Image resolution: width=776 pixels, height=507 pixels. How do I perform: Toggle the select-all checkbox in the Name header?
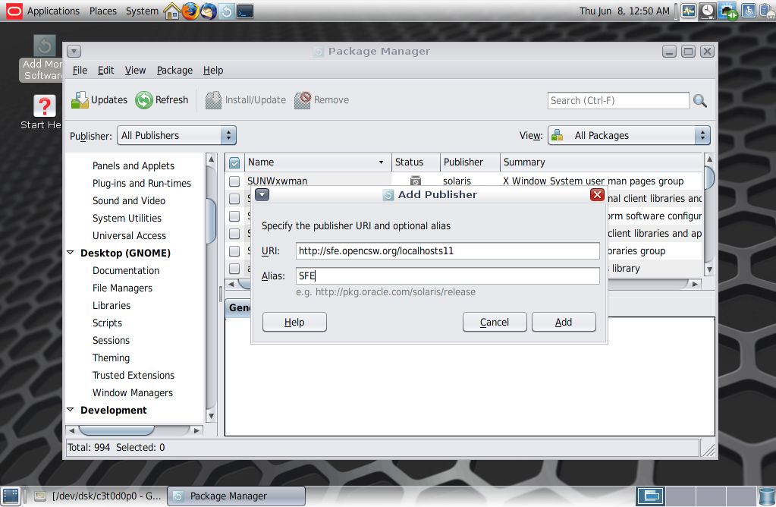click(234, 161)
